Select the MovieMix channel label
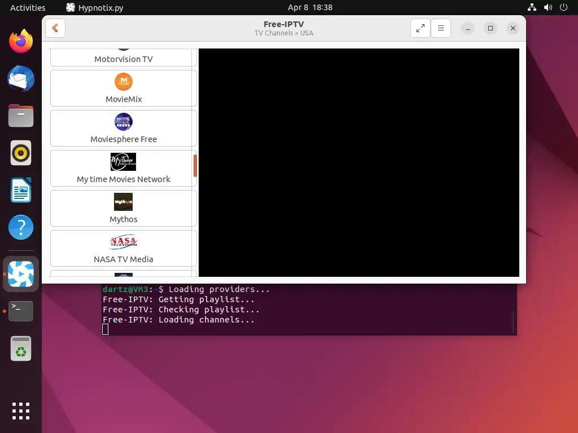 [124, 99]
